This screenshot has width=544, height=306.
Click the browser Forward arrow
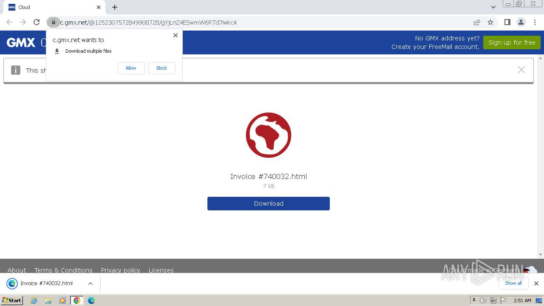coord(23,22)
